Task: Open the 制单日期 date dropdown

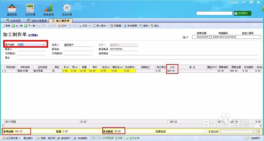Action: (209, 37)
